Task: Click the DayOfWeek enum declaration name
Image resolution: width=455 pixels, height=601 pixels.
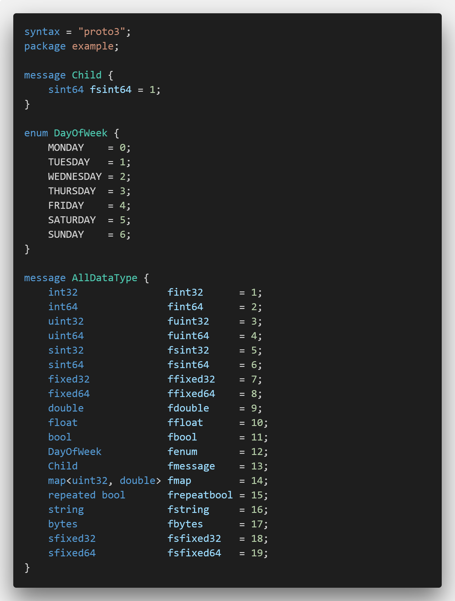Action: pos(81,133)
